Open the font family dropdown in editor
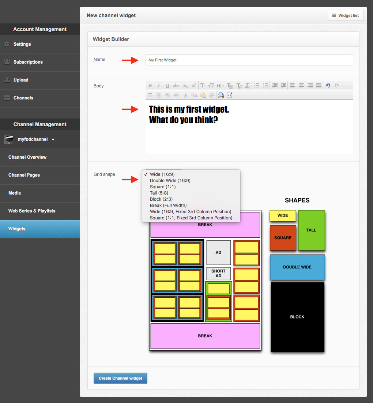 (x=203, y=86)
